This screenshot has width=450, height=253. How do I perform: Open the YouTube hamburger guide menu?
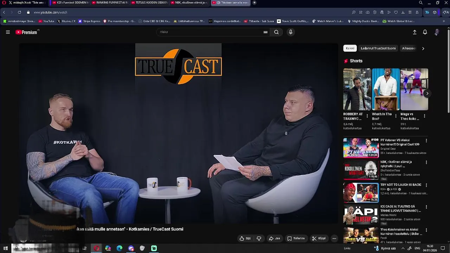8,32
